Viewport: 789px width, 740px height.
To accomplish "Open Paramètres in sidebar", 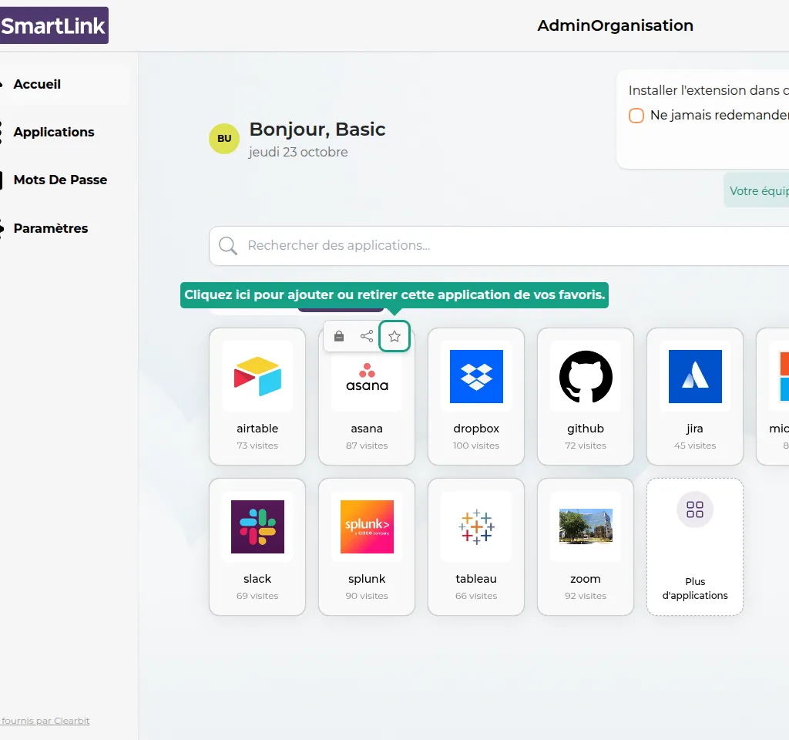I will pos(51,229).
